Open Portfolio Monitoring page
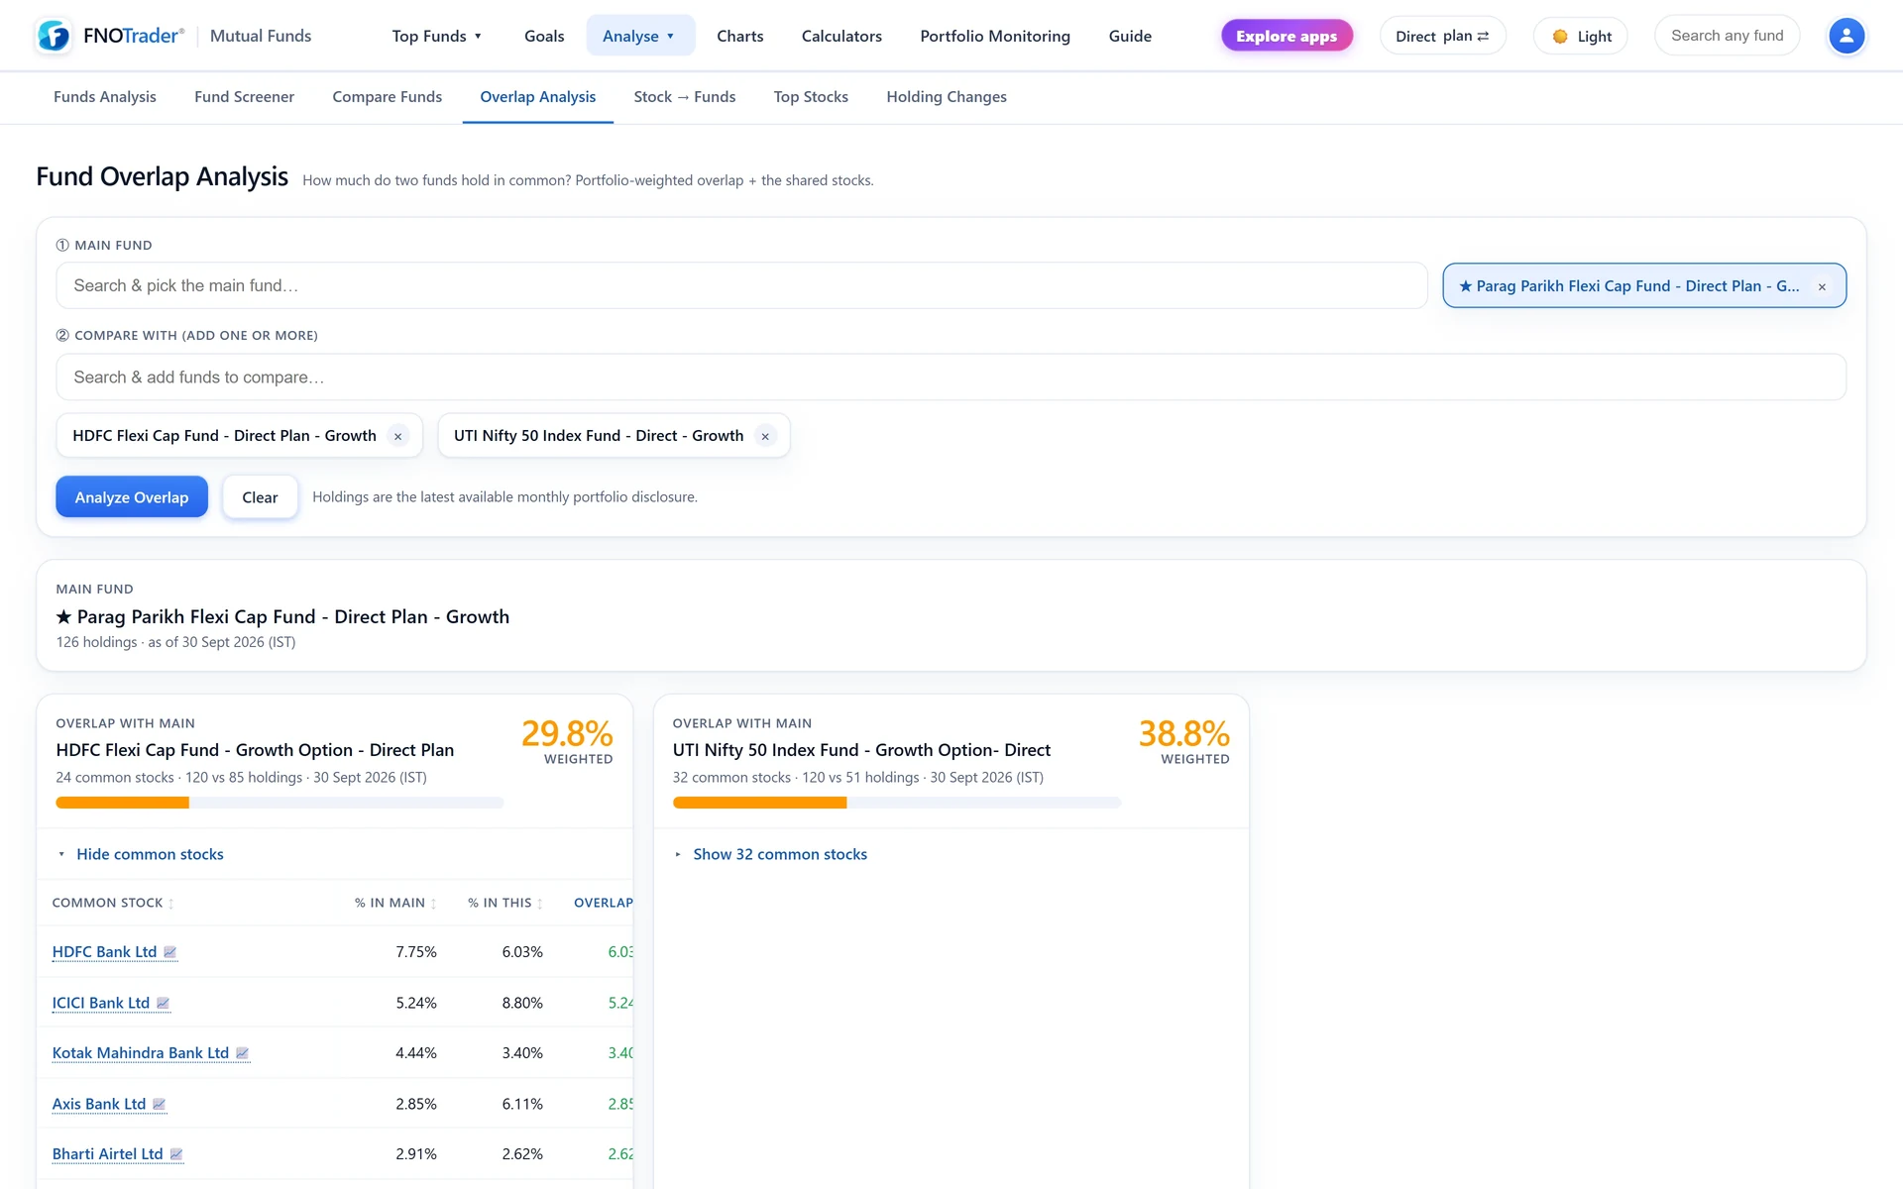This screenshot has width=1903, height=1189. coord(995,36)
